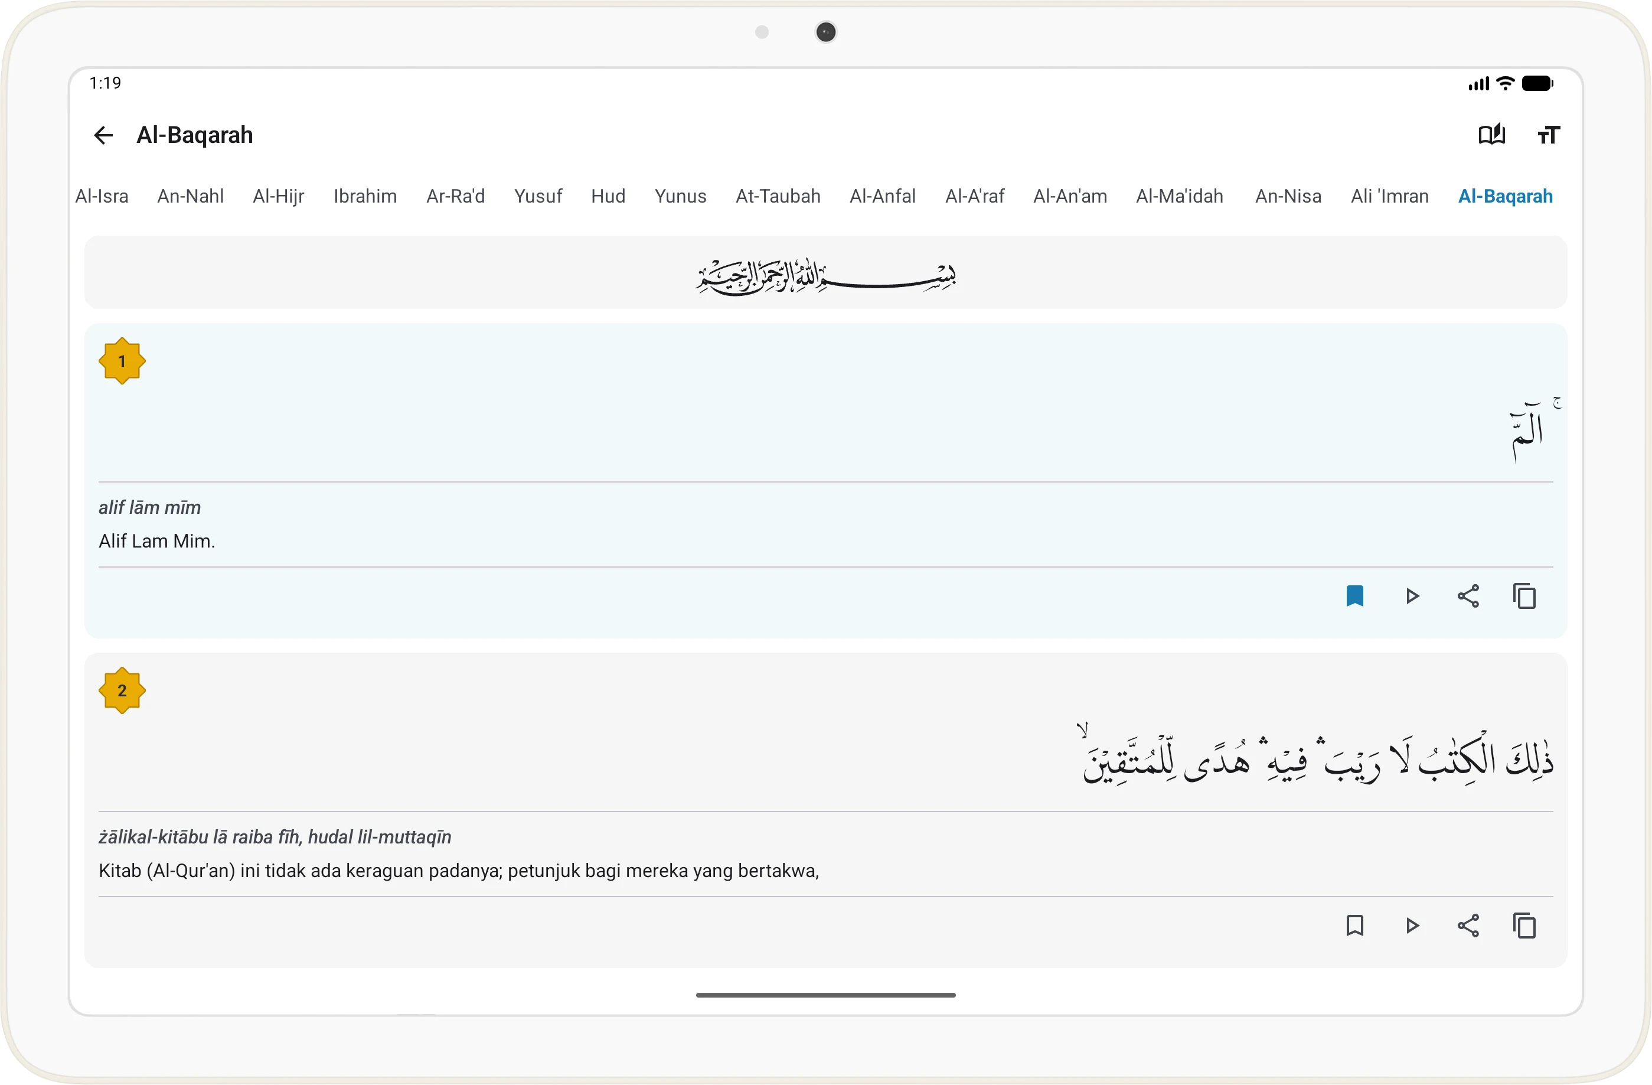Switch to the Al-An'am tab
The image size is (1652, 1085).
click(x=1070, y=197)
